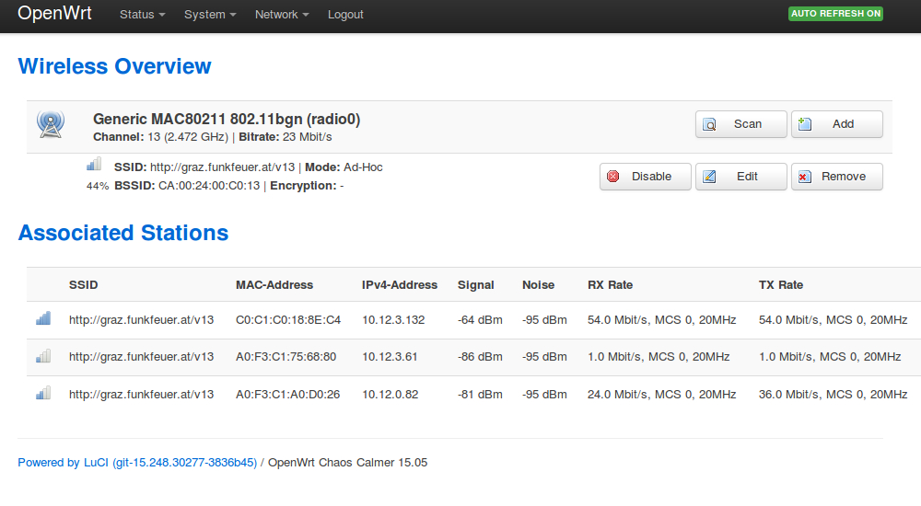
Task: Open the Powered by LuCI link
Action: (137, 463)
